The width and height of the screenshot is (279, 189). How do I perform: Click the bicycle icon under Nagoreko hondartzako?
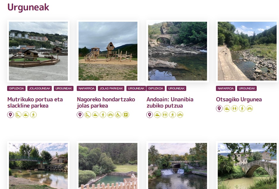pos(110,115)
